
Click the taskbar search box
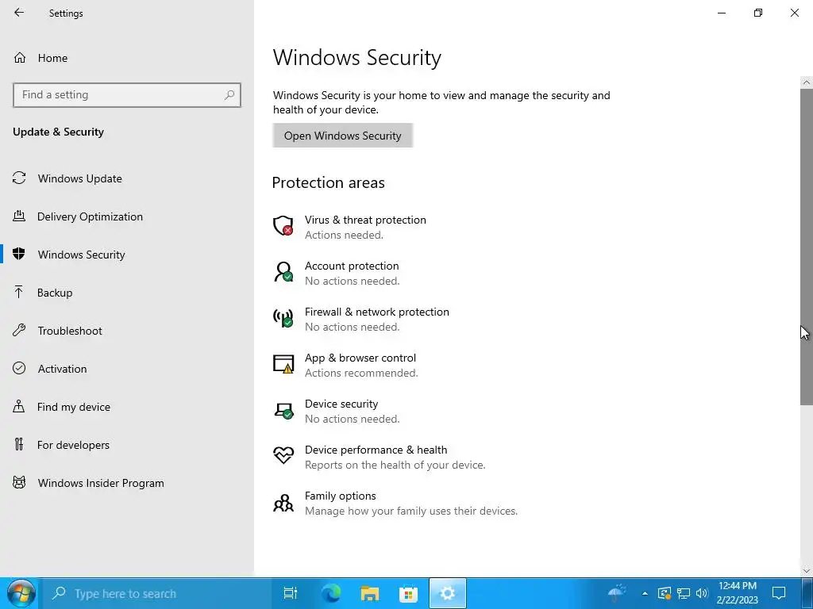point(156,593)
